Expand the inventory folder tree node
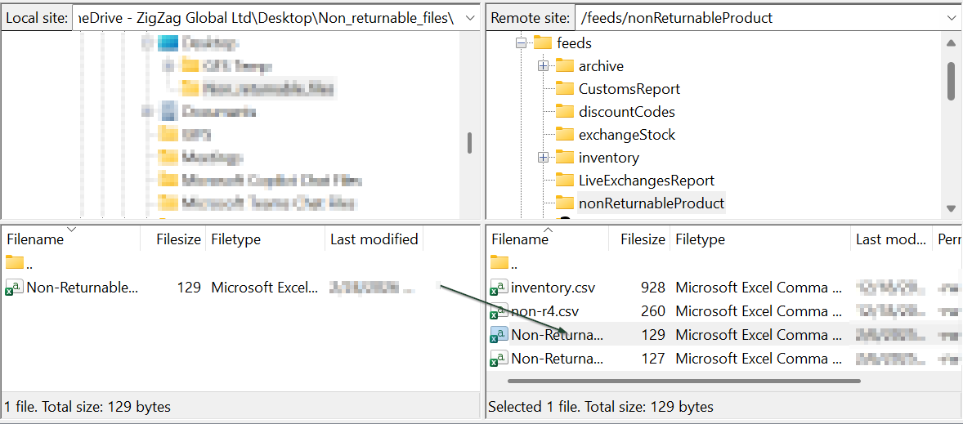Viewport: 963px width, 424px height. point(543,158)
